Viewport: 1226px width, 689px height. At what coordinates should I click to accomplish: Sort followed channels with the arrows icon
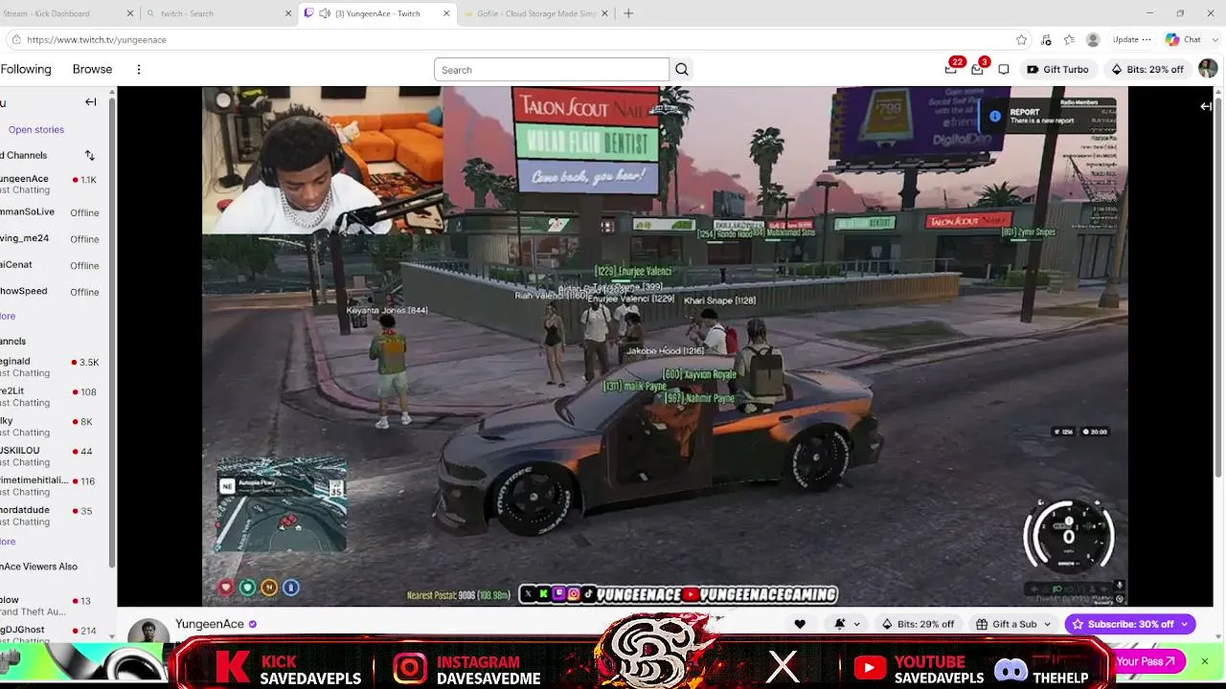(90, 155)
